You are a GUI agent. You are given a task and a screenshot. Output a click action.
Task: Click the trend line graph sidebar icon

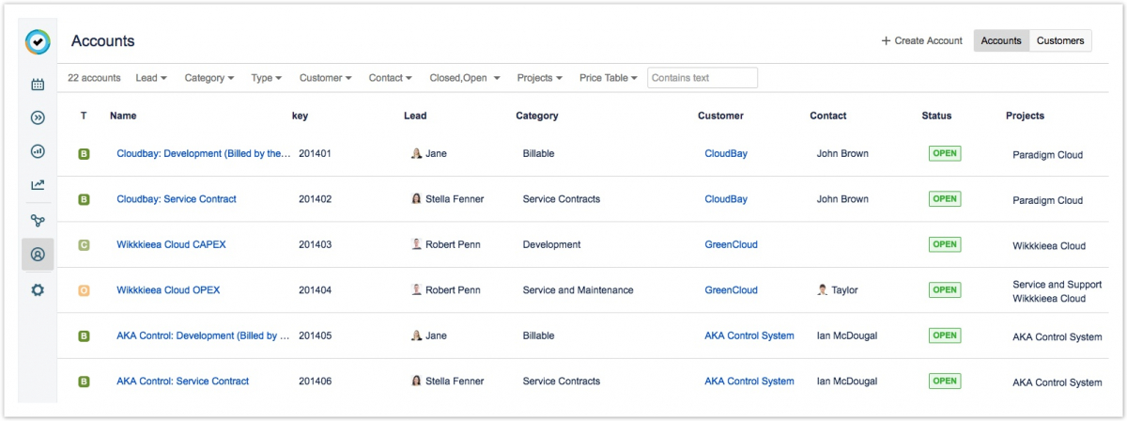38,185
